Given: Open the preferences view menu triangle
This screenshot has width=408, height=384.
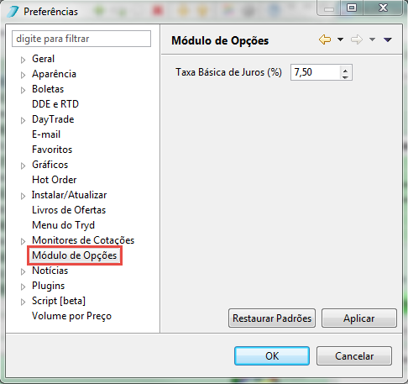Looking at the screenshot, I should [x=388, y=39].
